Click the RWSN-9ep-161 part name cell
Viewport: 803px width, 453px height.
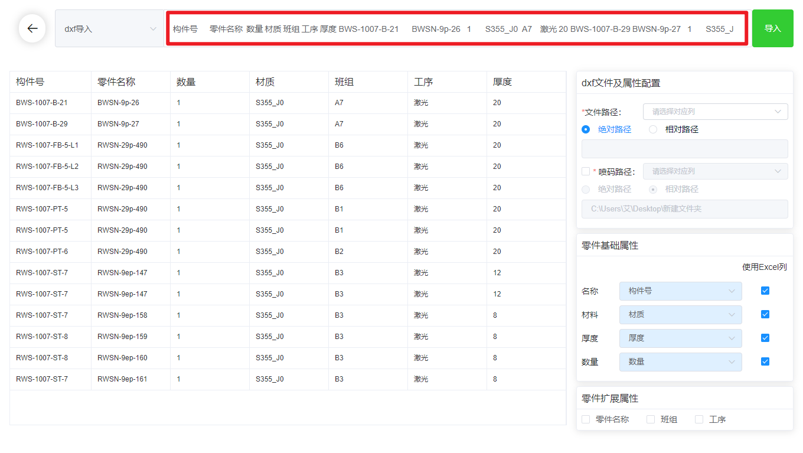130,379
